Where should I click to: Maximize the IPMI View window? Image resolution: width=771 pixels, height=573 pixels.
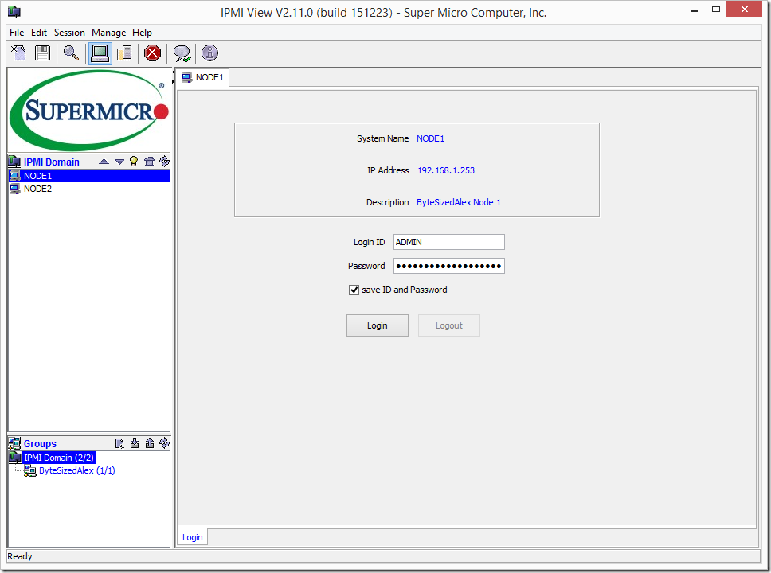(716, 10)
